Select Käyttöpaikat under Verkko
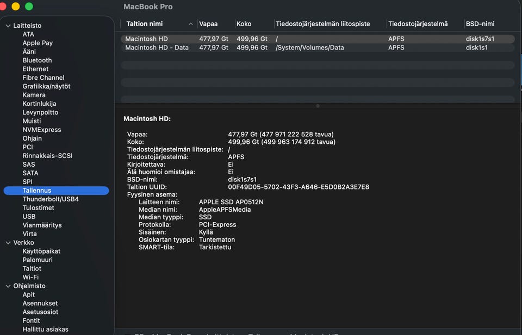522x335 pixels. click(x=41, y=251)
